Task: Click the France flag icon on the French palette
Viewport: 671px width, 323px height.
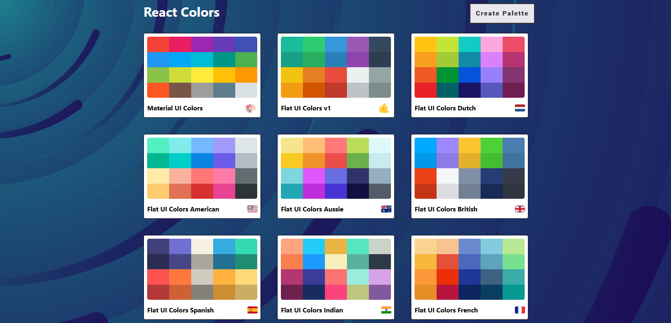Action: pyautogui.click(x=520, y=310)
